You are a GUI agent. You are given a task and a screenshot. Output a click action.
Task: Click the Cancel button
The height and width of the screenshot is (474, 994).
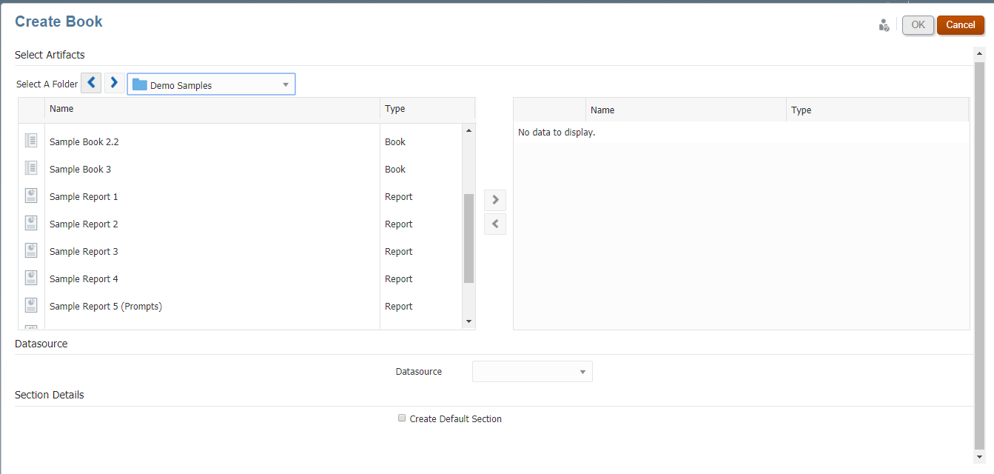coord(960,25)
